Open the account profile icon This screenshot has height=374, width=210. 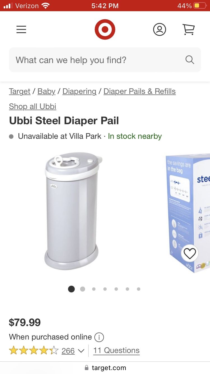(160, 29)
